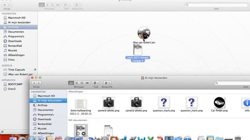Go forward in Al mijn bestanden window
This screenshot has width=250, height=140.
pyautogui.click(x=39, y=83)
